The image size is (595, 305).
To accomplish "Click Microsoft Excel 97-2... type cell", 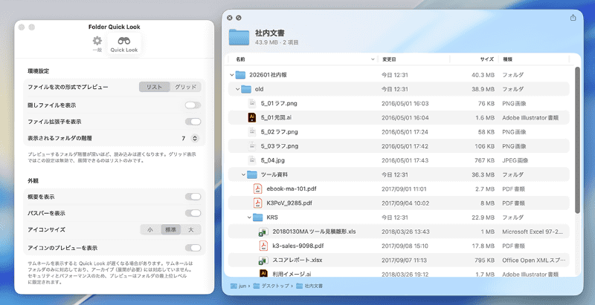I will [x=533, y=232].
